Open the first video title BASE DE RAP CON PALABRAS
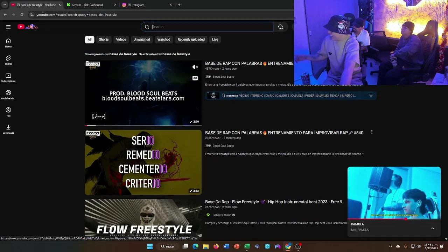 [x=249, y=63]
